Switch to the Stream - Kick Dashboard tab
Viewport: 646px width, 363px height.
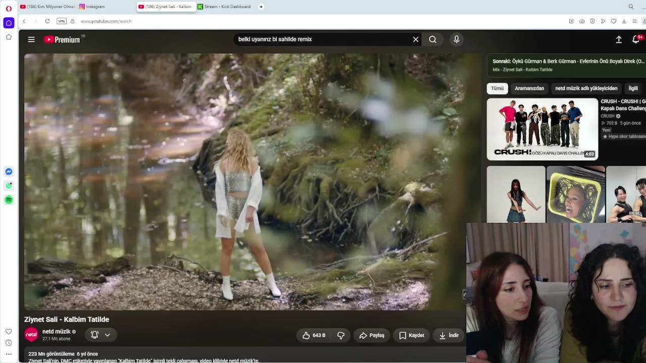pyautogui.click(x=225, y=7)
